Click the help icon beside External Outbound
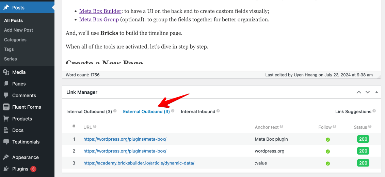385x177 pixels. (173, 111)
